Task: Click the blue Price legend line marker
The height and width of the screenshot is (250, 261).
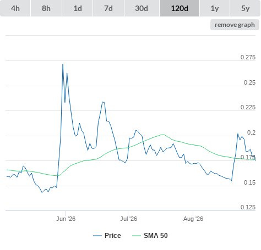Action: point(97,236)
